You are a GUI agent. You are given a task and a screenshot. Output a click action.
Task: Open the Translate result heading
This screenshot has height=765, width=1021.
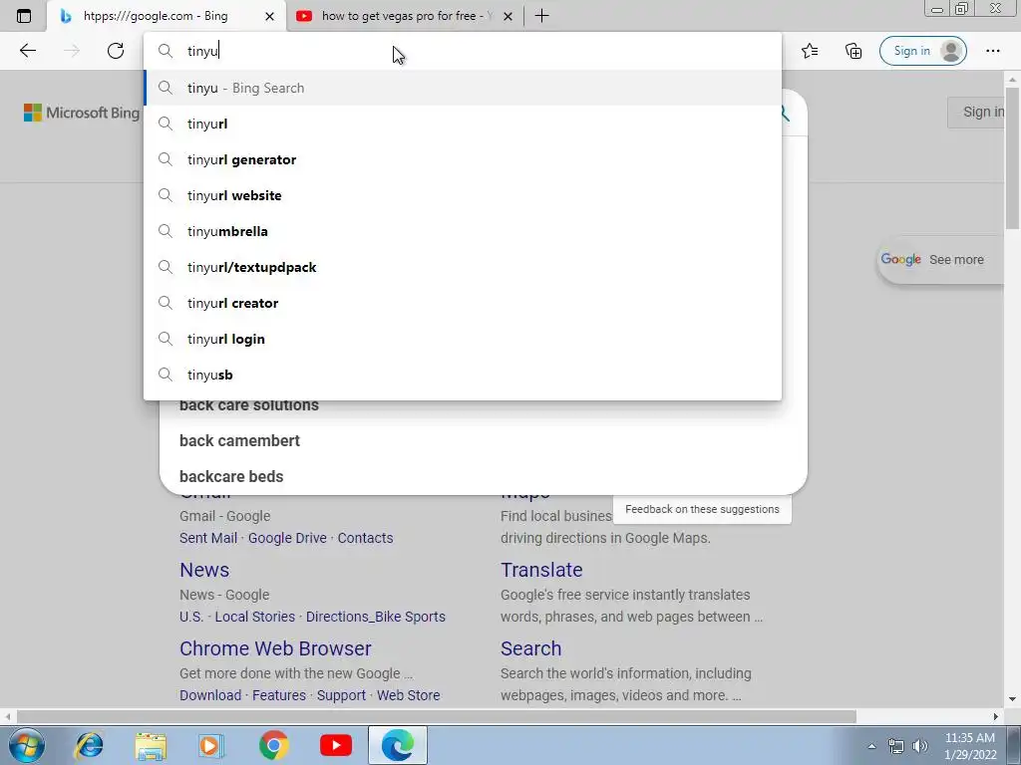[541, 570]
